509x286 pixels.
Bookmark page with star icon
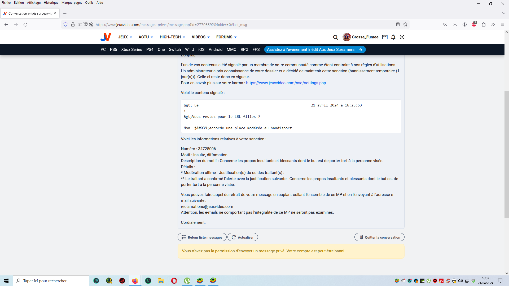pyautogui.click(x=405, y=25)
